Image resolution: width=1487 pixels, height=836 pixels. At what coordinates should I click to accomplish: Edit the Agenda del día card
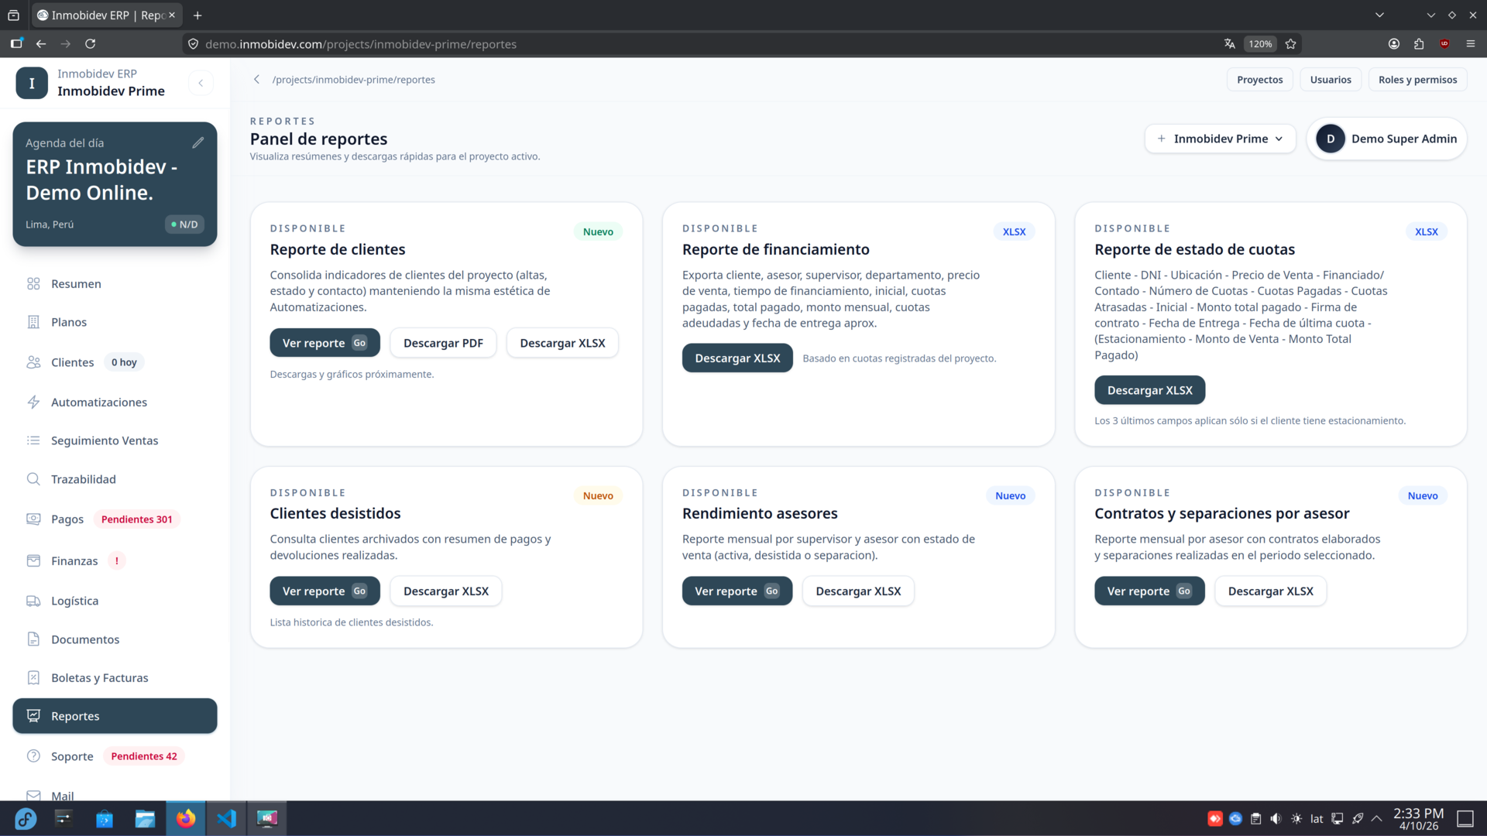(199, 142)
